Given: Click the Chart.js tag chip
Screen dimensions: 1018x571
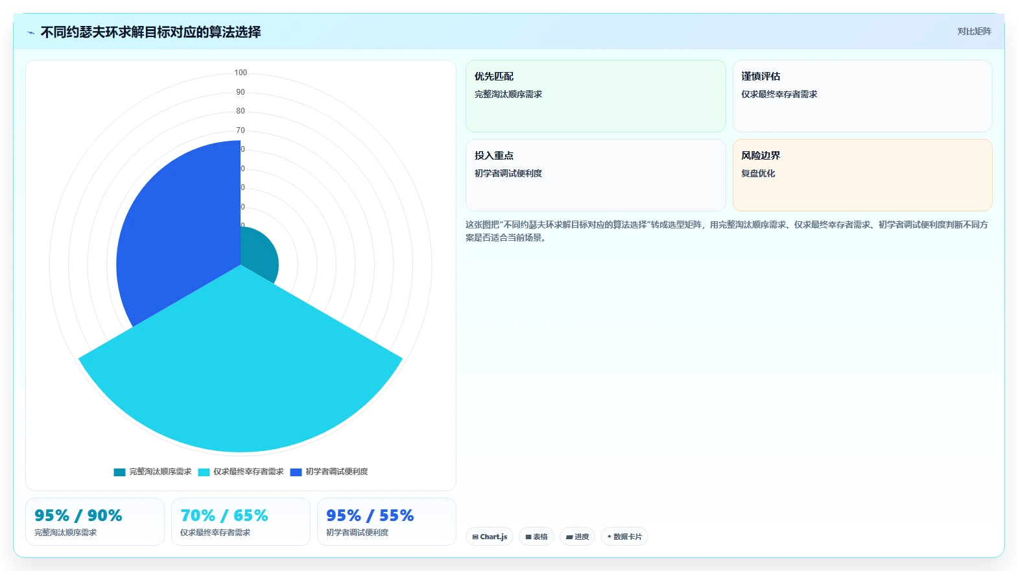Looking at the screenshot, I should point(490,537).
